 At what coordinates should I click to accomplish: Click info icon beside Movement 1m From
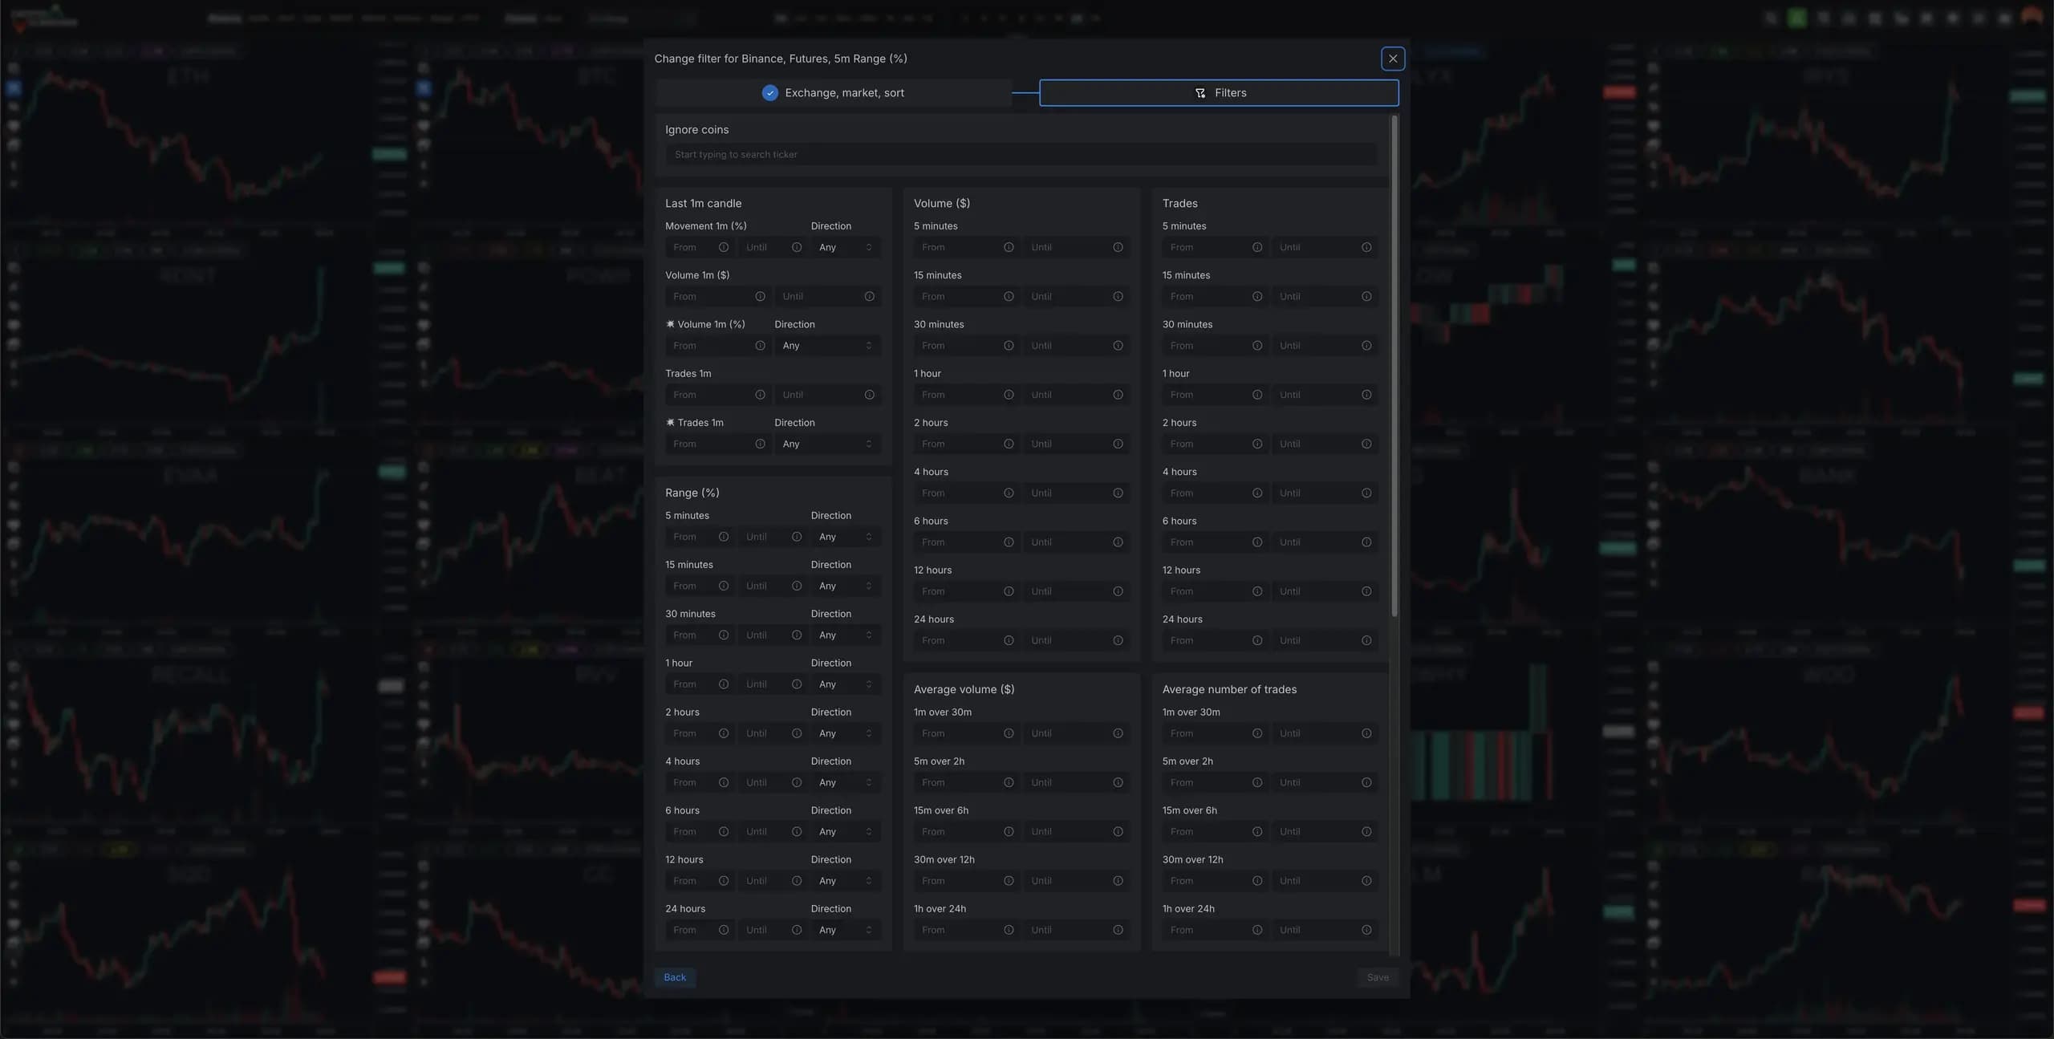[723, 247]
